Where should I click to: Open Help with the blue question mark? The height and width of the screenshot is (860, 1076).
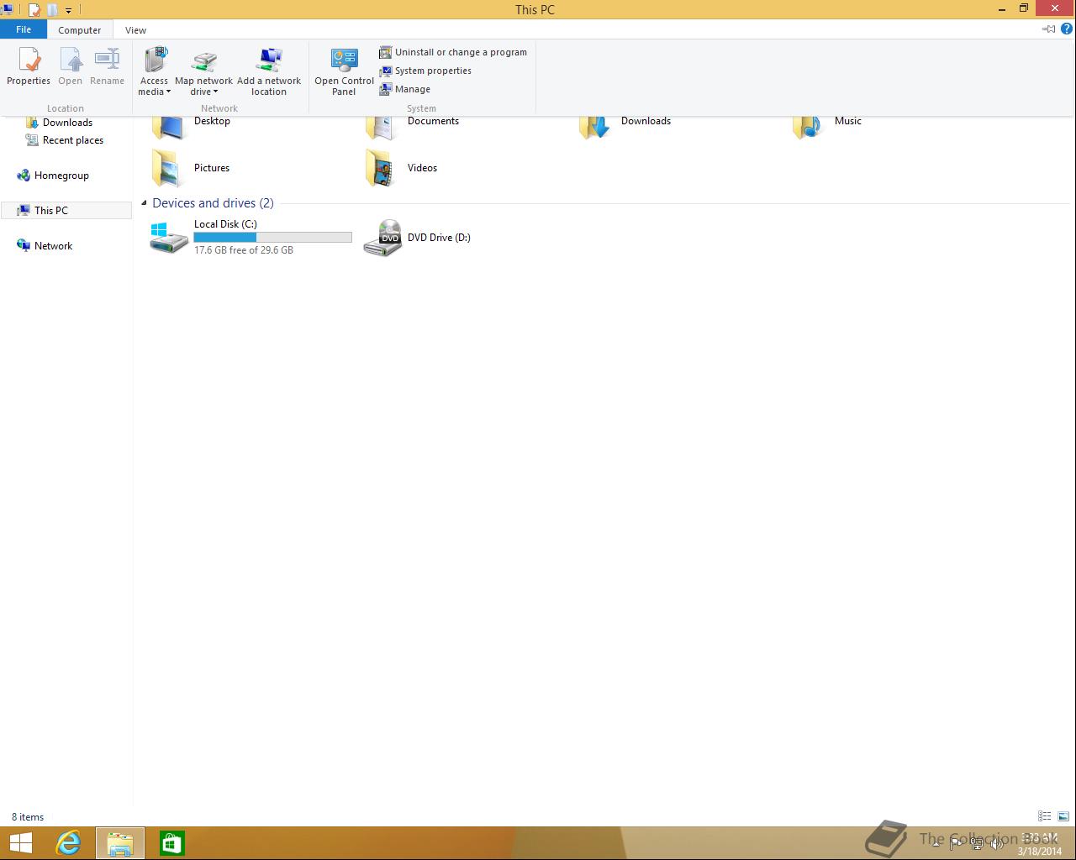click(x=1067, y=29)
